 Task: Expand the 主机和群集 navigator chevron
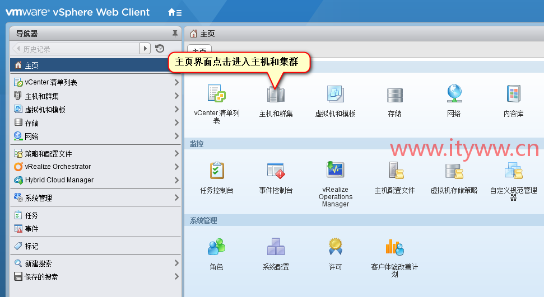pos(176,96)
